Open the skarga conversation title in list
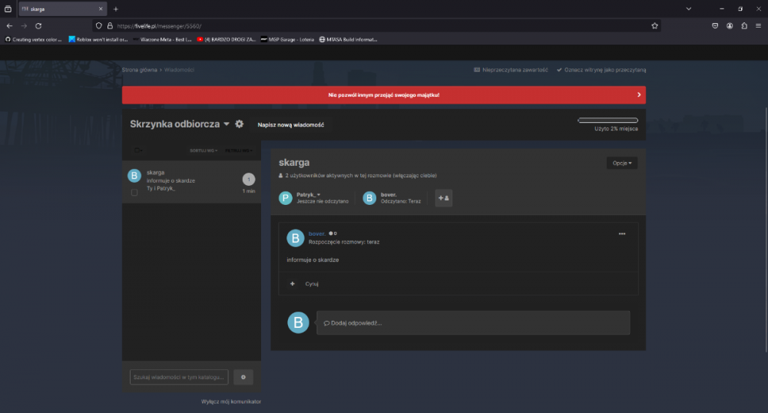The image size is (768, 413). (155, 173)
